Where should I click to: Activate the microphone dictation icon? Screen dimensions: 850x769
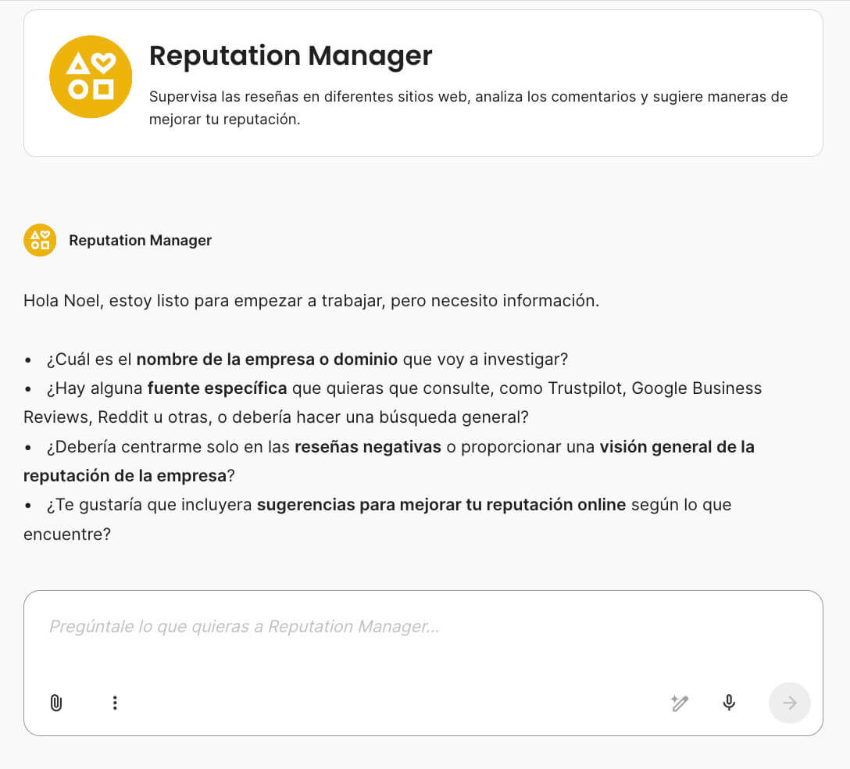click(728, 703)
